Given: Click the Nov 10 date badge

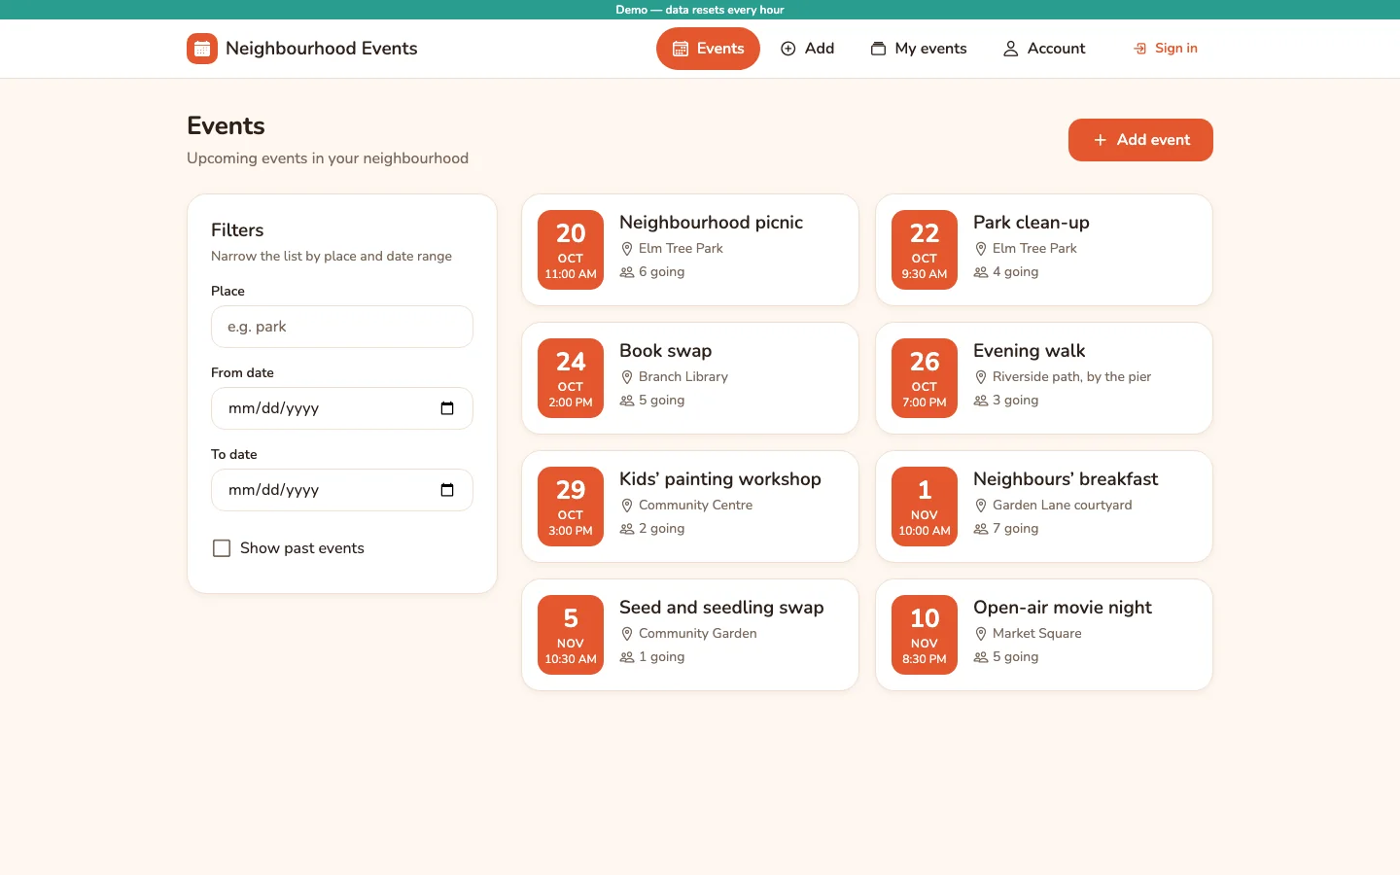Looking at the screenshot, I should tap(925, 635).
